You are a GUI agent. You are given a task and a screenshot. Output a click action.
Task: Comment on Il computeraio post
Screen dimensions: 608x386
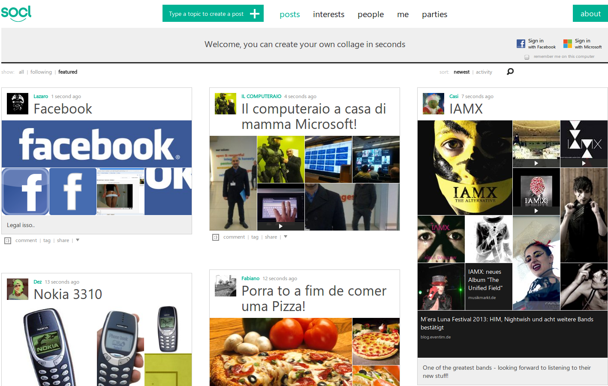tap(234, 237)
